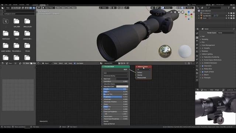The image size is (236, 133).
Task: Open the AMD folder in file browser
Action: click(16, 34)
